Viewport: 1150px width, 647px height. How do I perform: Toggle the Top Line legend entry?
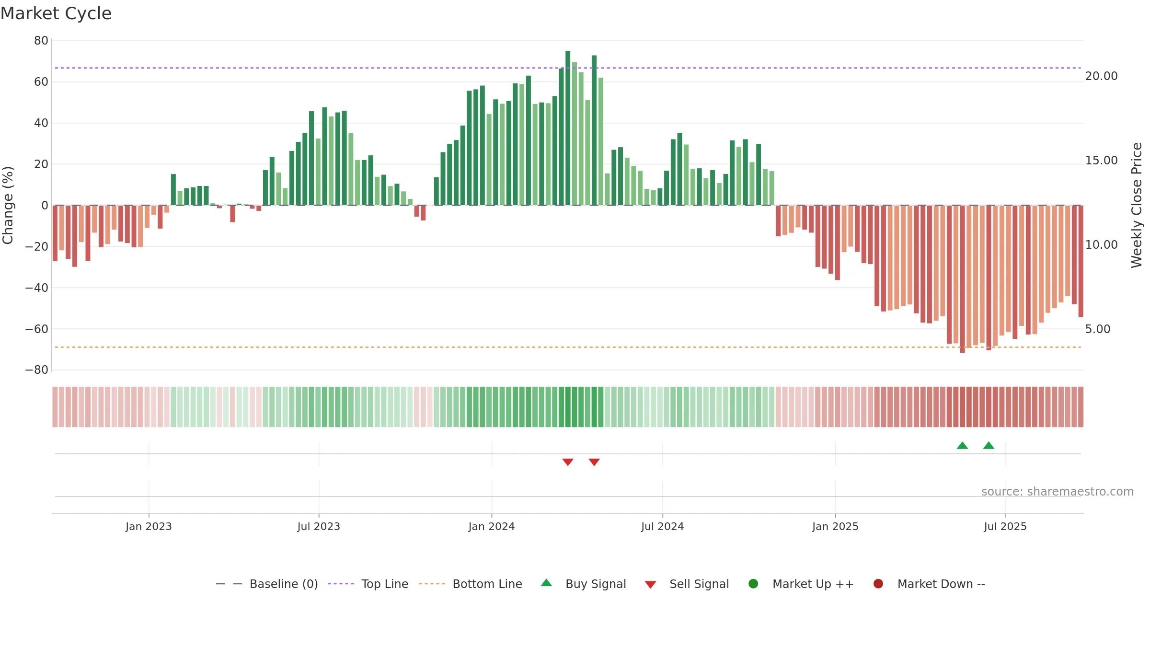pyautogui.click(x=368, y=584)
